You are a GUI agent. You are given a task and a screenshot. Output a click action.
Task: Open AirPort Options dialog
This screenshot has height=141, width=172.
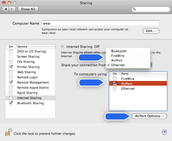[x=149, y=116]
